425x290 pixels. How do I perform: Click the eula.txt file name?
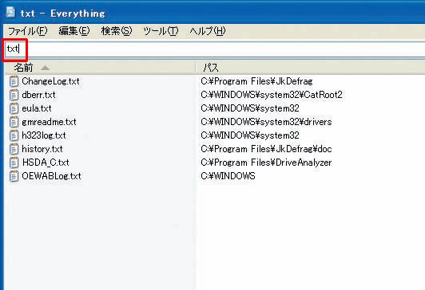coord(37,108)
